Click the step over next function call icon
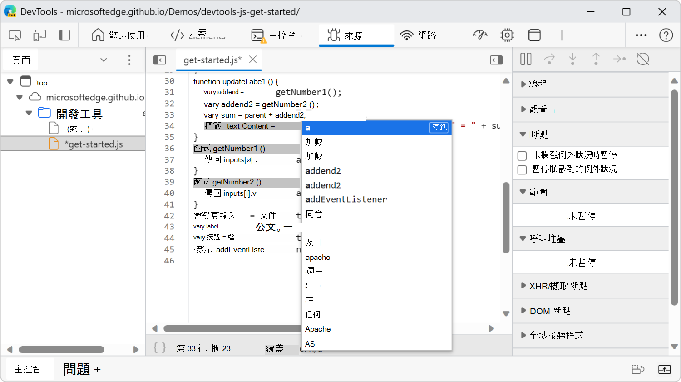The width and height of the screenshot is (681, 382). click(x=549, y=59)
